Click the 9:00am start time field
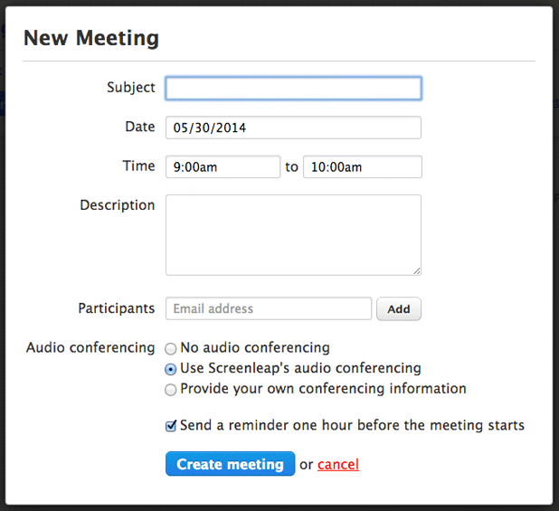559x511 pixels. [x=223, y=167]
